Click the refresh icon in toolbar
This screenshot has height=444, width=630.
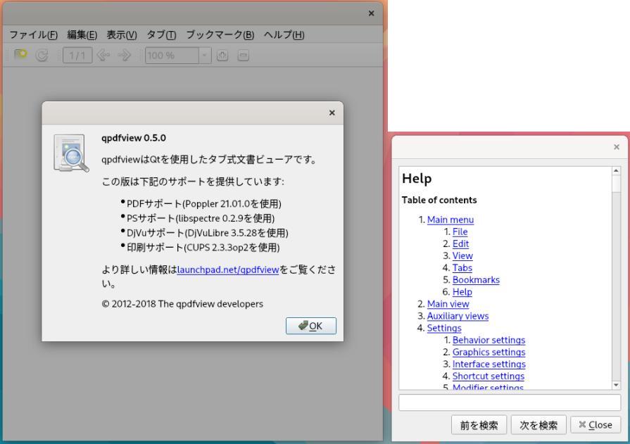[x=42, y=55]
